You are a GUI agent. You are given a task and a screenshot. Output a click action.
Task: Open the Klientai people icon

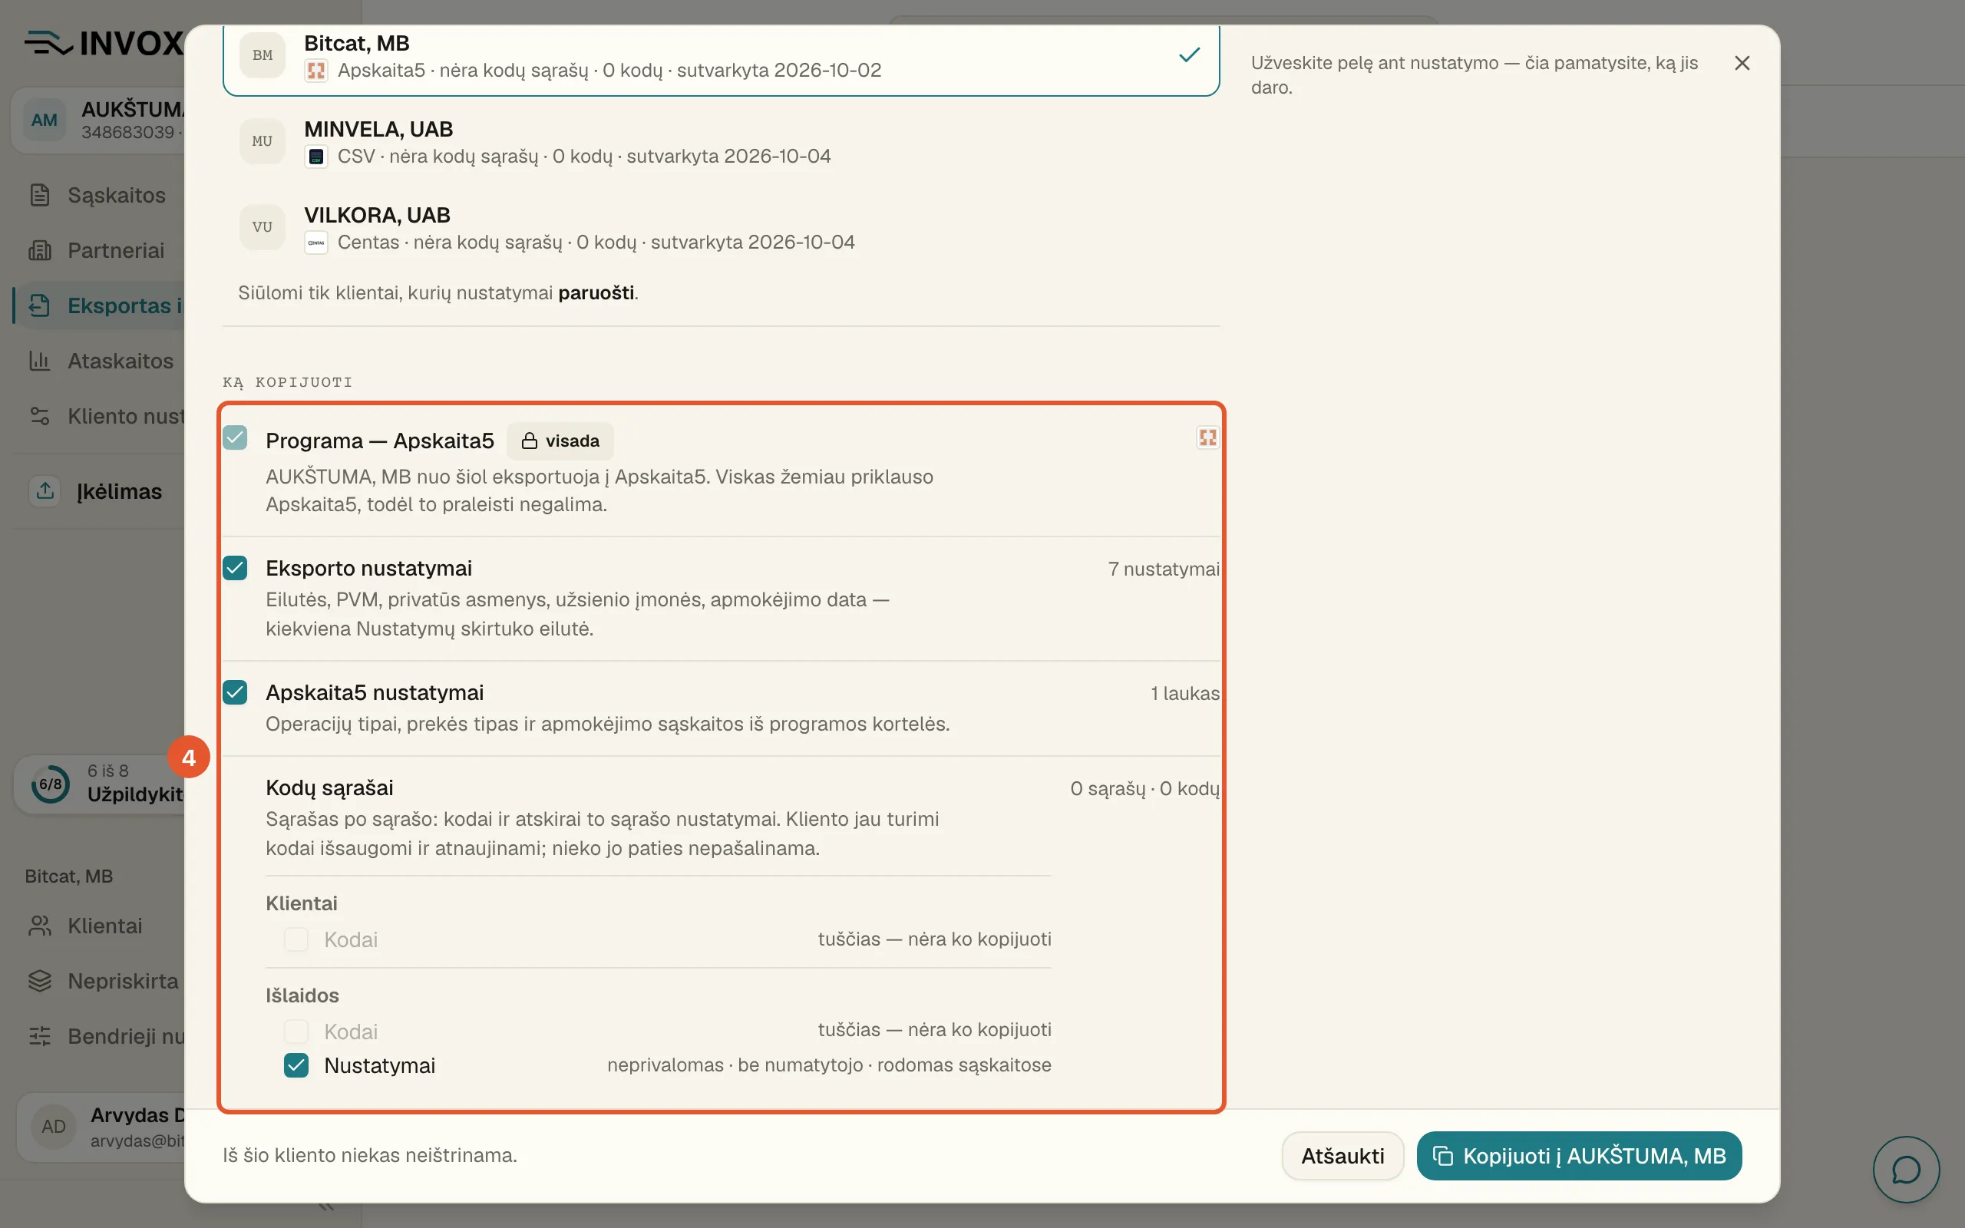[x=40, y=926]
